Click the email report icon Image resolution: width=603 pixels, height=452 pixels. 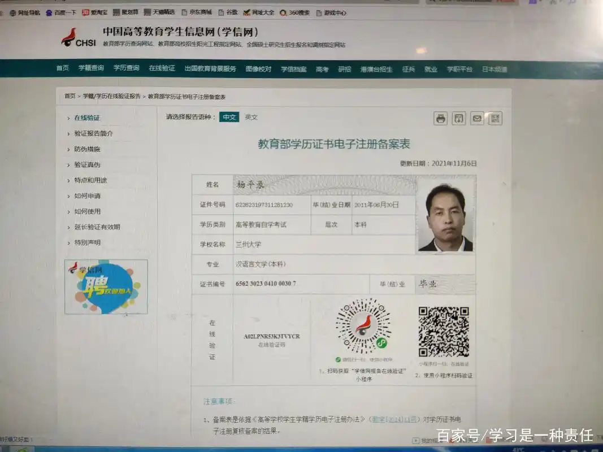pyautogui.click(x=476, y=119)
